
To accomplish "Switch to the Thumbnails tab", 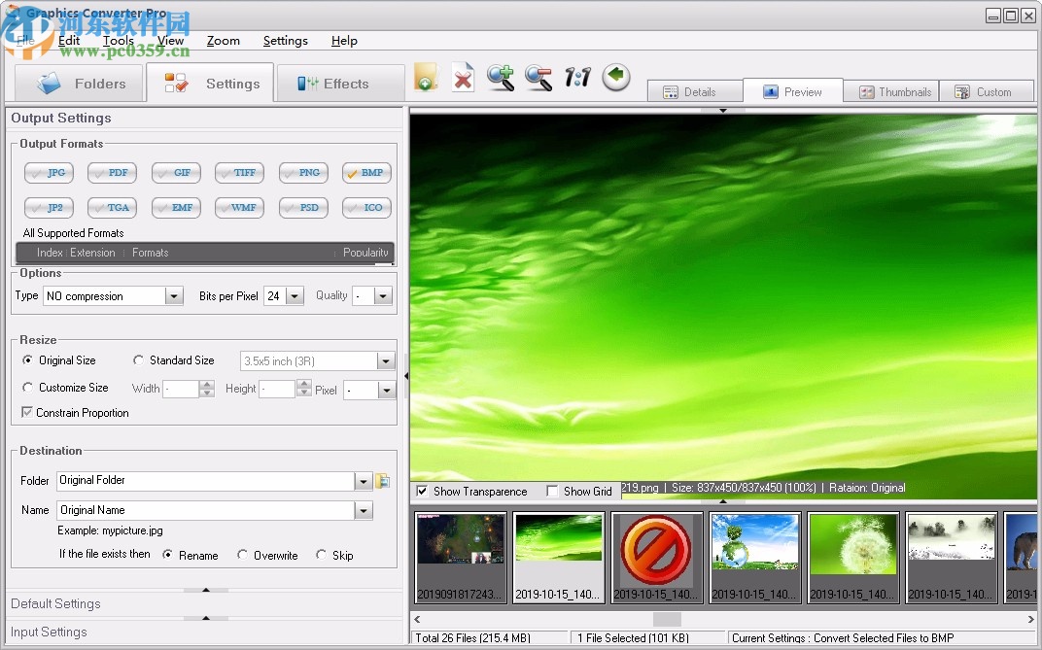I will click(x=890, y=90).
